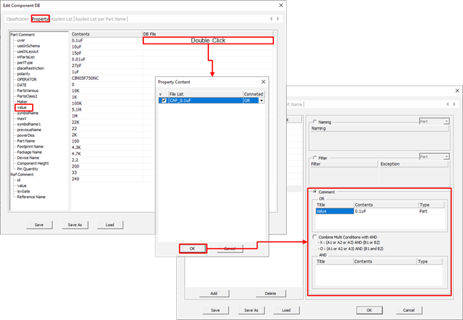Viewport: 463px width, 320px height.
Task: Select the Naming radio button
Action: point(314,122)
